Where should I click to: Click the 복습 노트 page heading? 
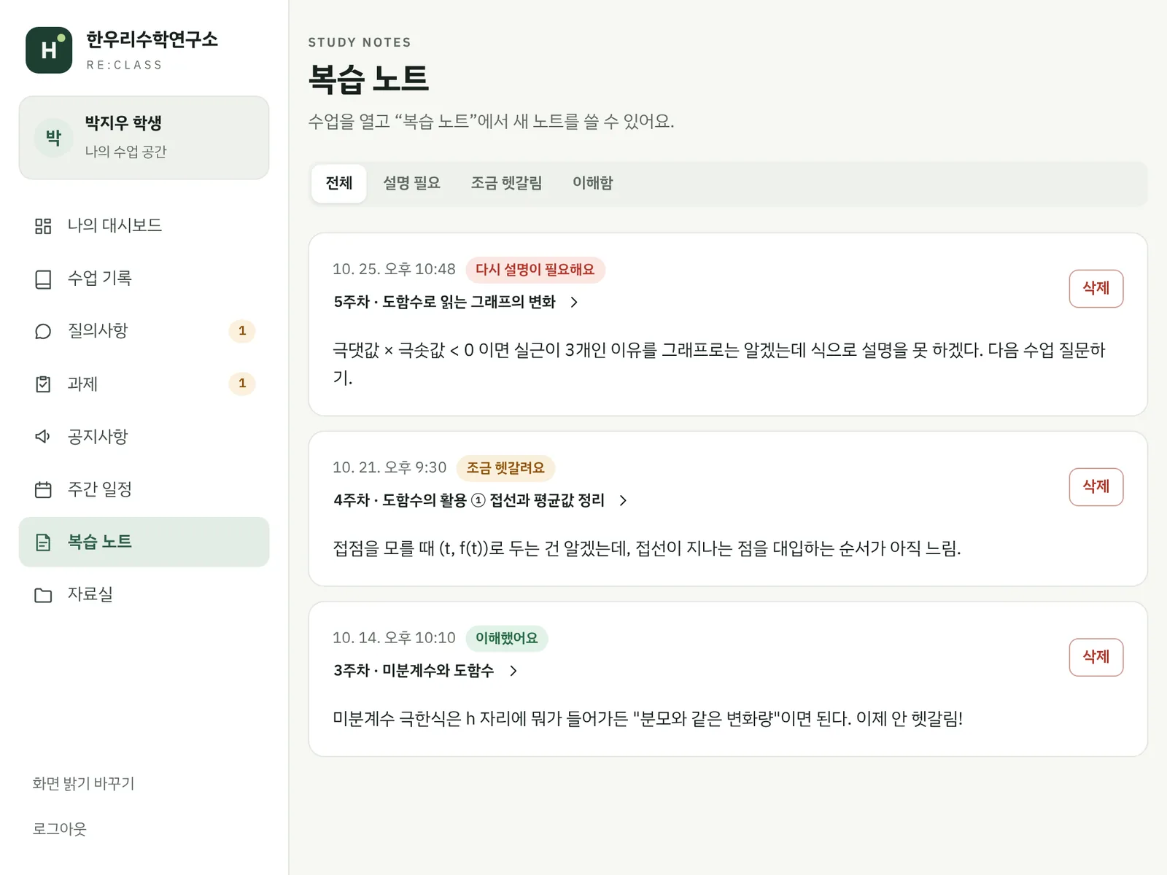coord(368,79)
